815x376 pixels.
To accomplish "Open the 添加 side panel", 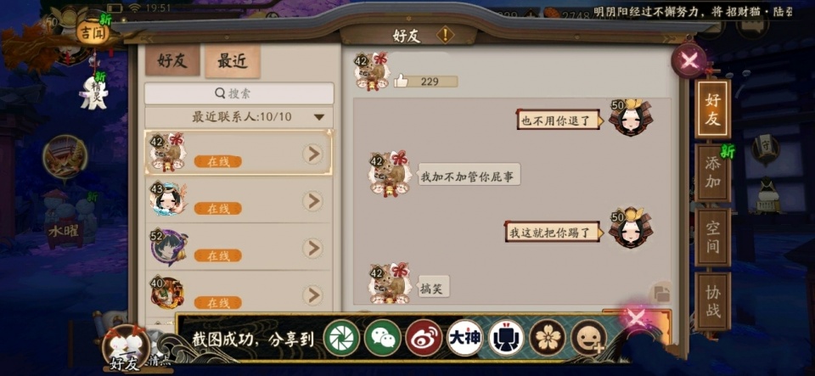I will [712, 173].
